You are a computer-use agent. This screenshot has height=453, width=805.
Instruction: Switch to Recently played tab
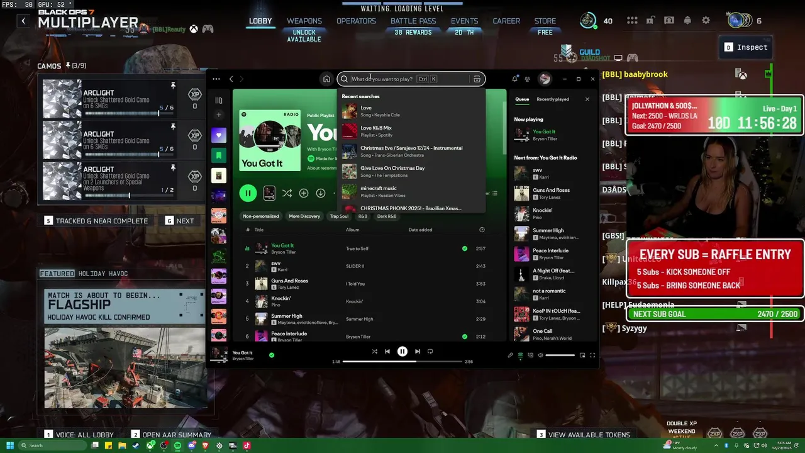(553, 99)
